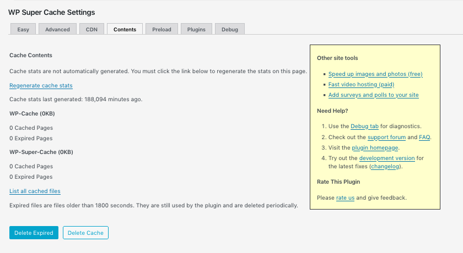The height and width of the screenshot is (253, 463).
Task: Click Add surveys and polls link
Action: click(x=374, y=95)
